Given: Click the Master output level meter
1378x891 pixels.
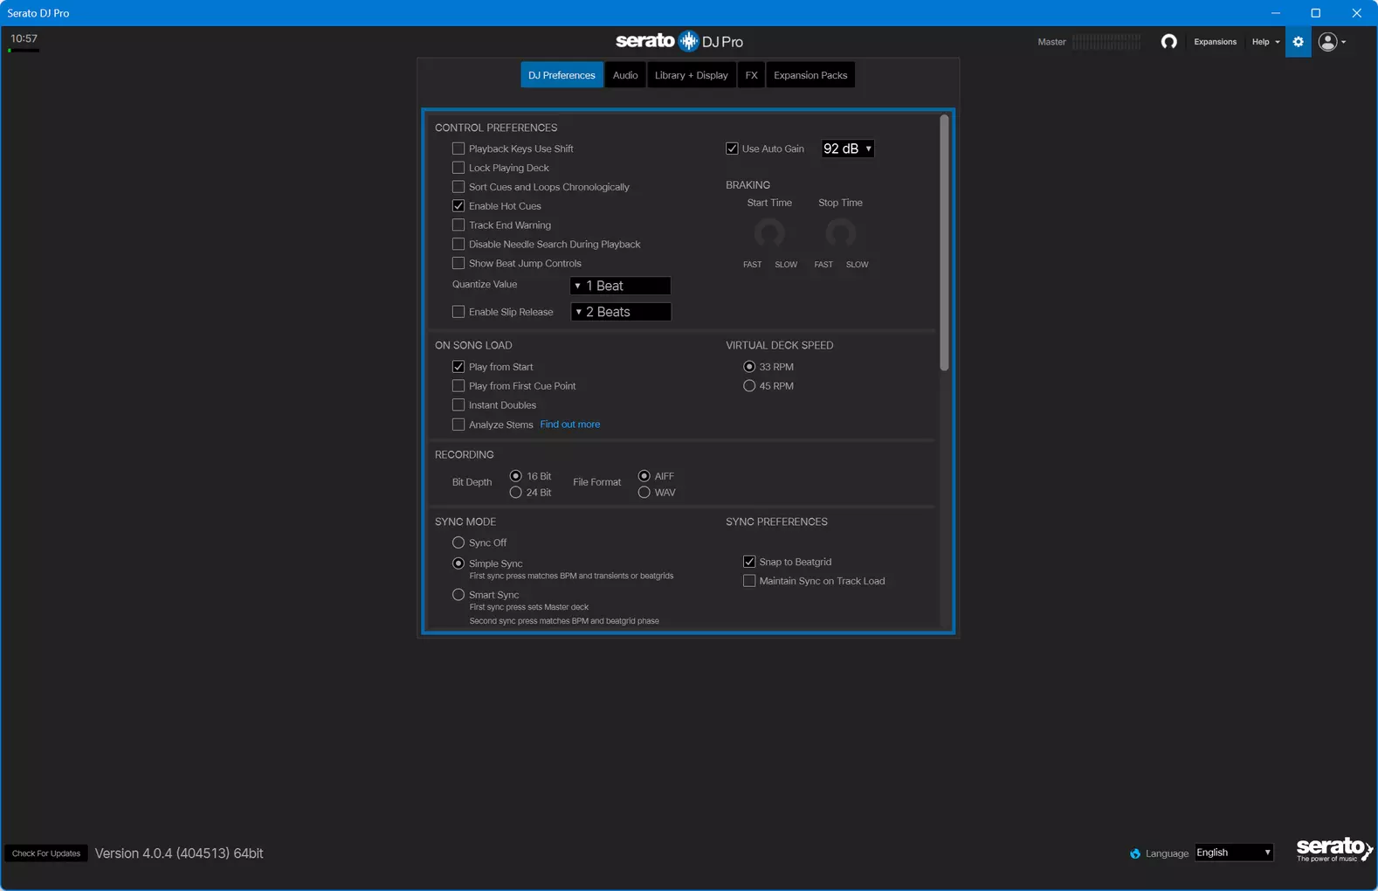Looking at the screenshot, I should click(1106, 42).
